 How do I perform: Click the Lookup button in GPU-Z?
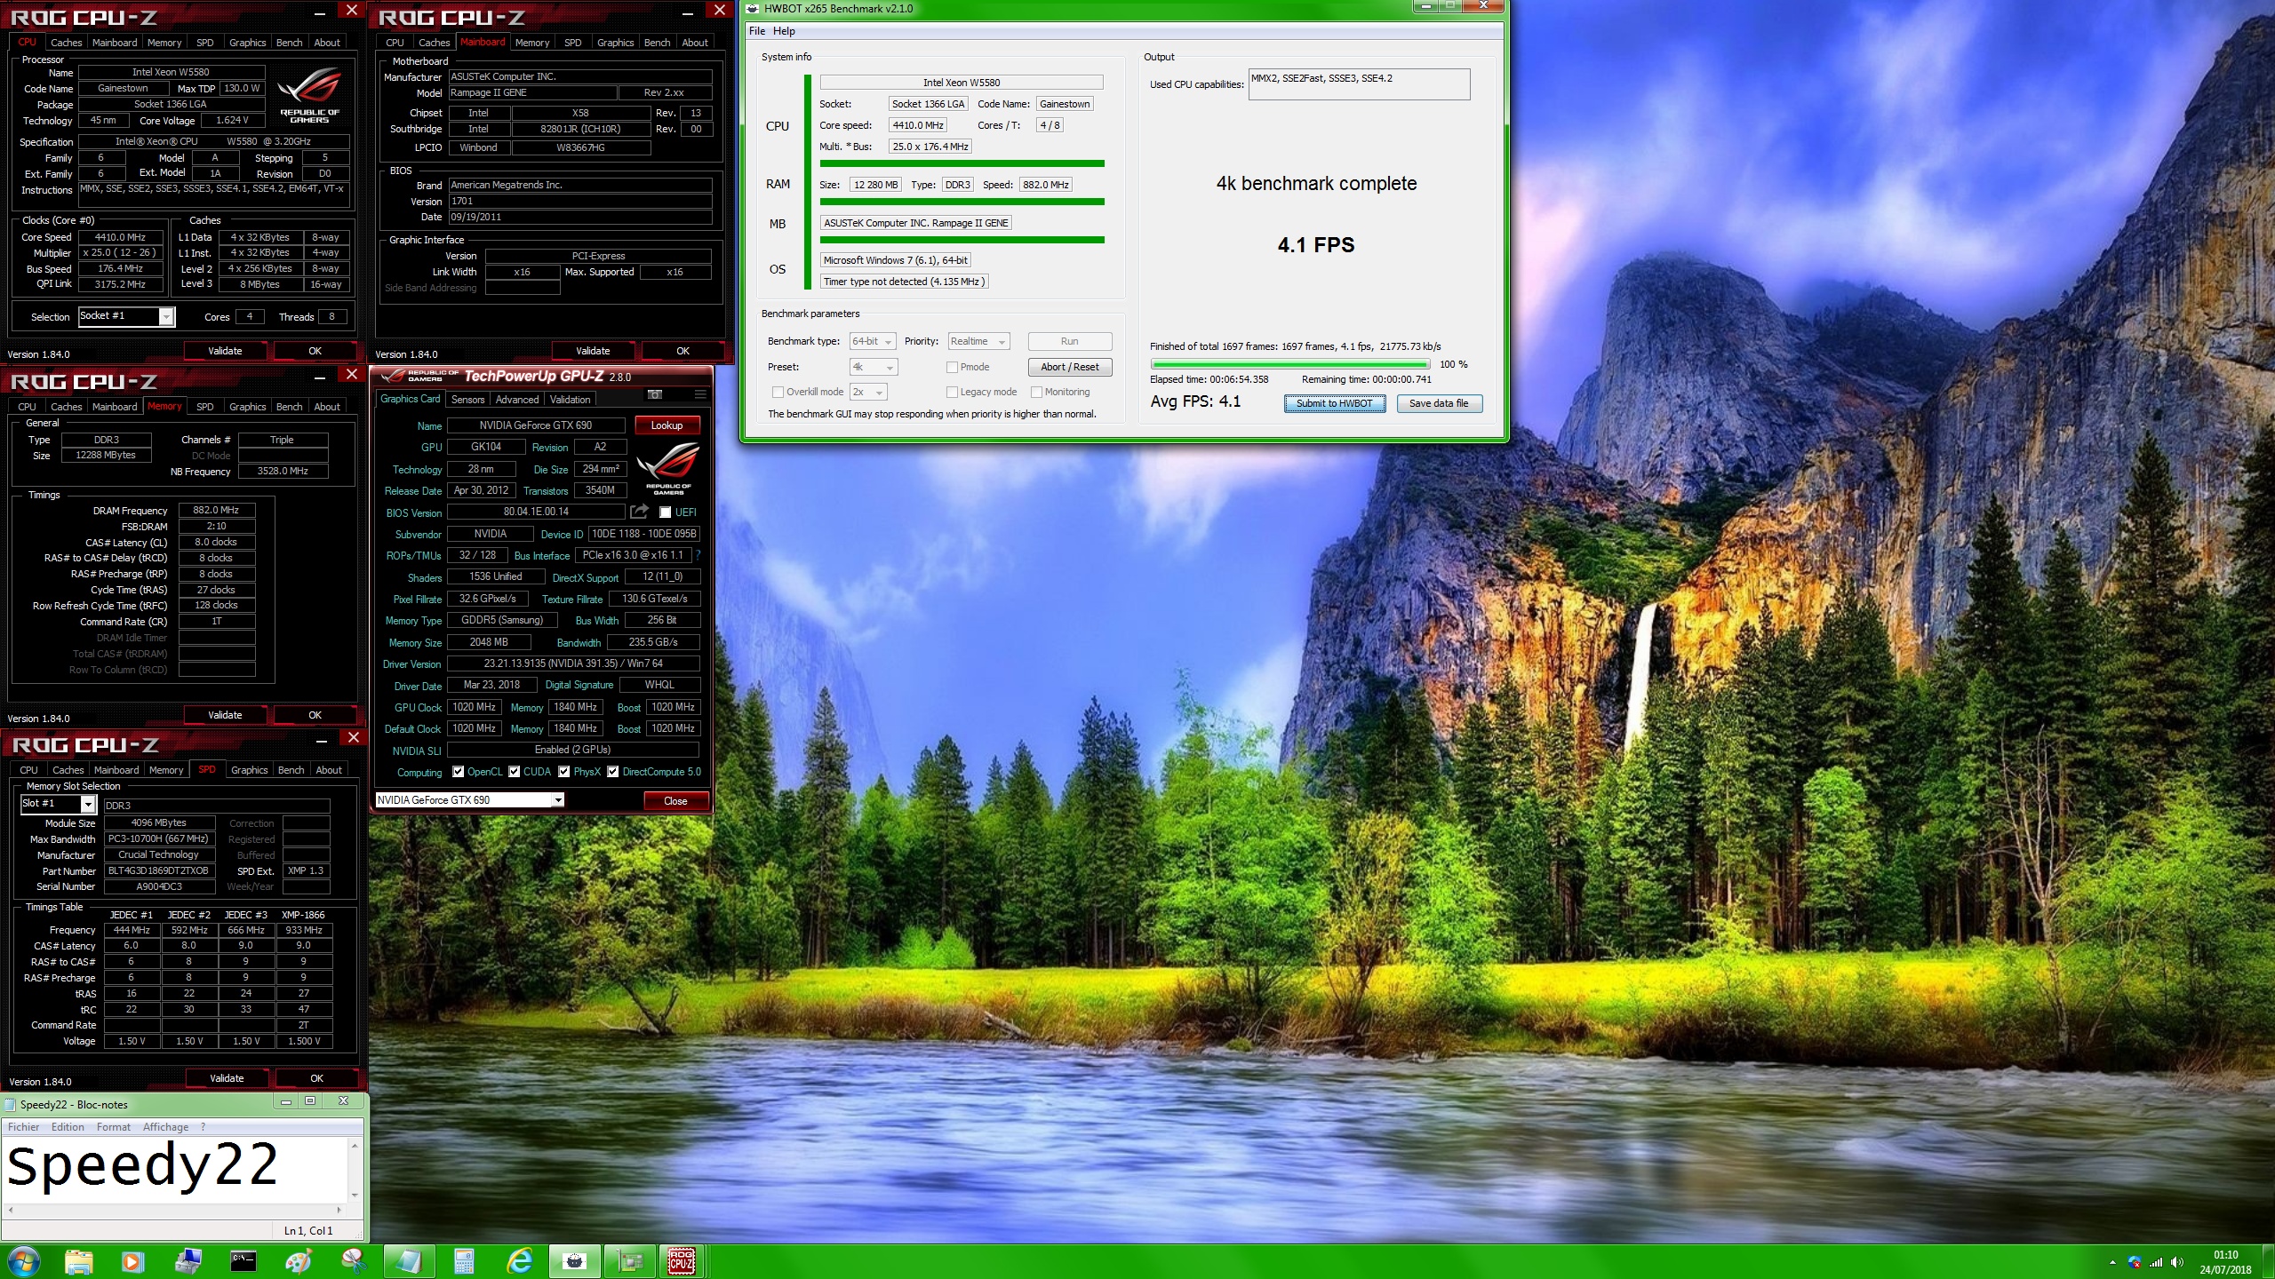(x=667, y=425)
